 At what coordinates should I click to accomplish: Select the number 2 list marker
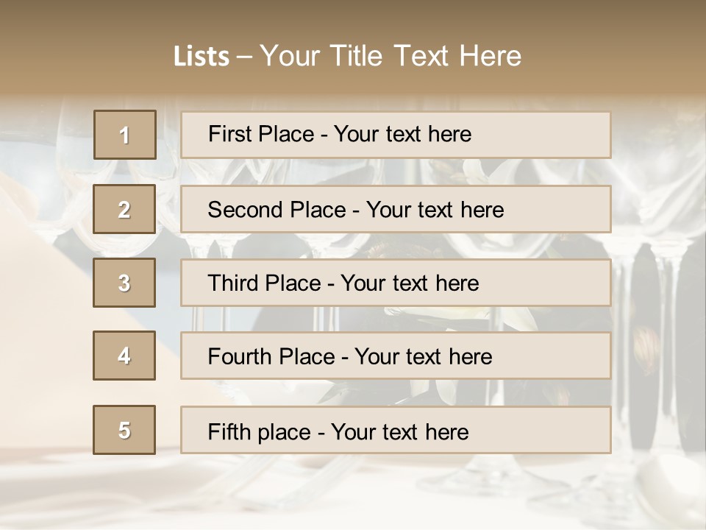point(124,209)
